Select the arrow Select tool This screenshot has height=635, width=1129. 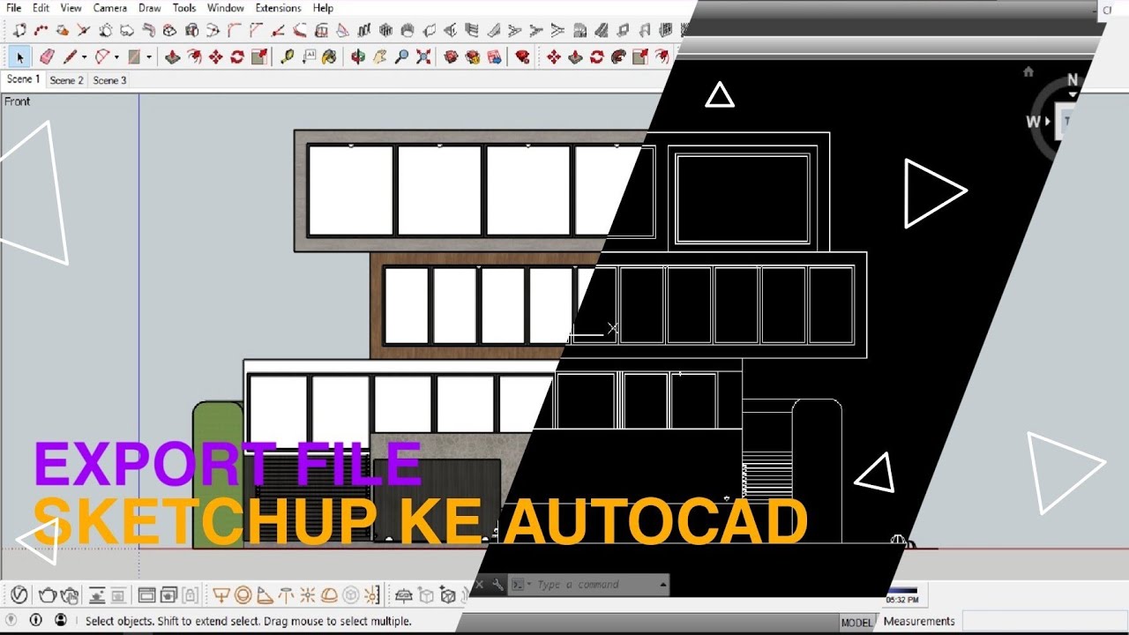click(x=19, y=57)
